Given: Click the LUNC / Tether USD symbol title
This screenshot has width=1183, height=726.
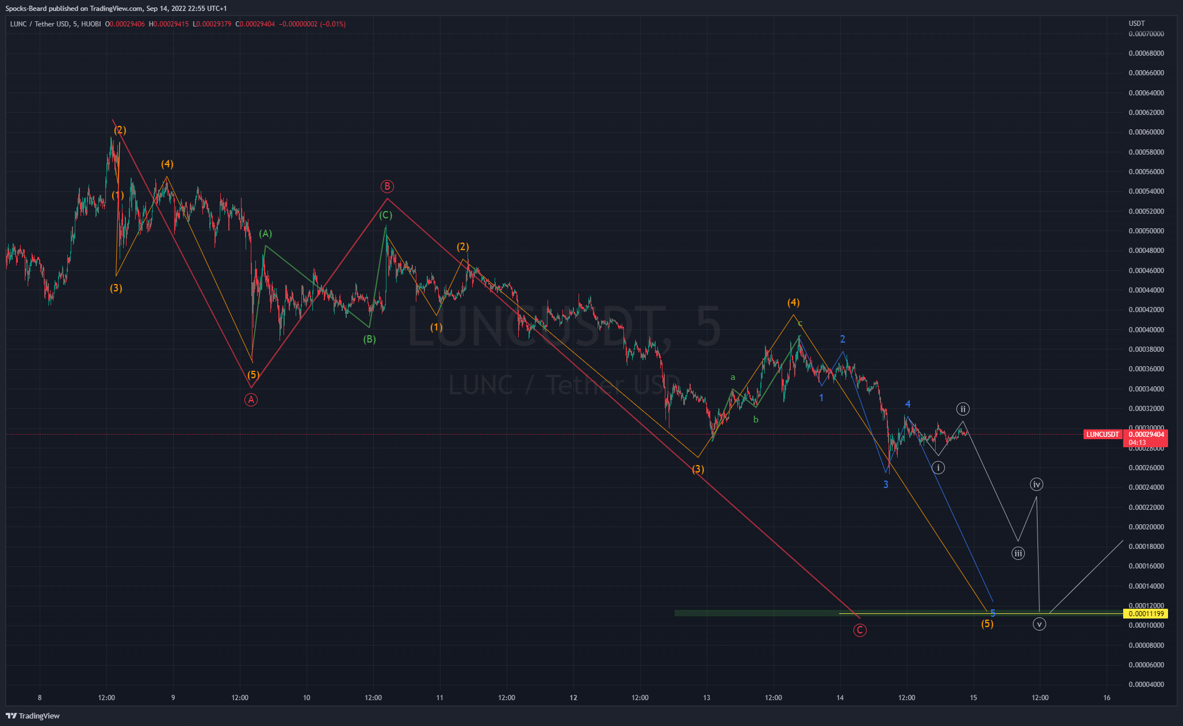Looking at the screenshot, I should (x=55, y=24).
